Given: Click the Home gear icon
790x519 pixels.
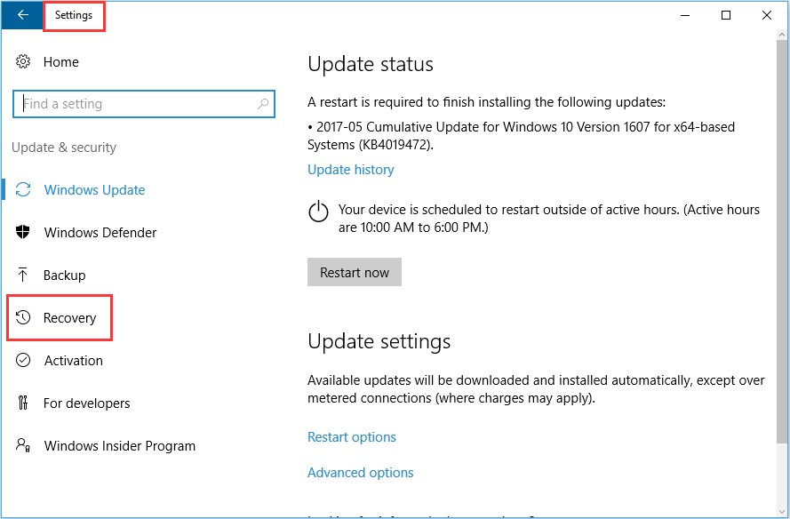Looking at the screenshot, I should click(23, 61).
